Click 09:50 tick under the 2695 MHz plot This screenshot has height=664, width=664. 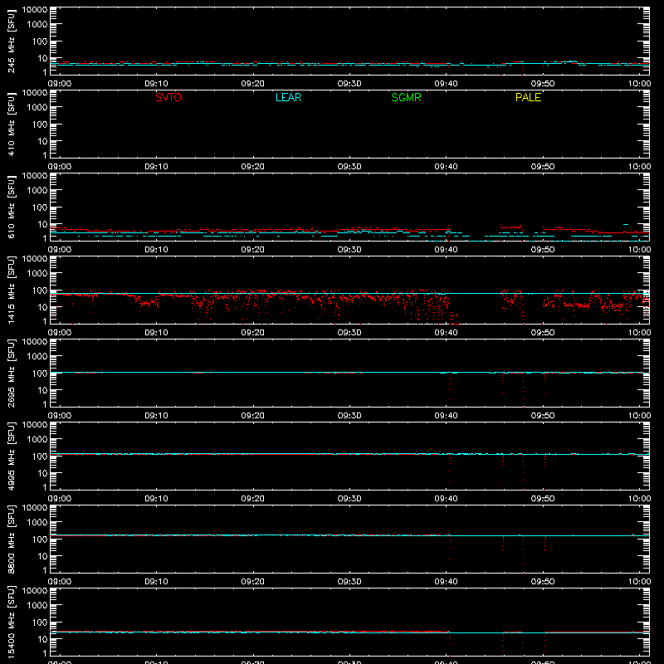click(543, 416)
